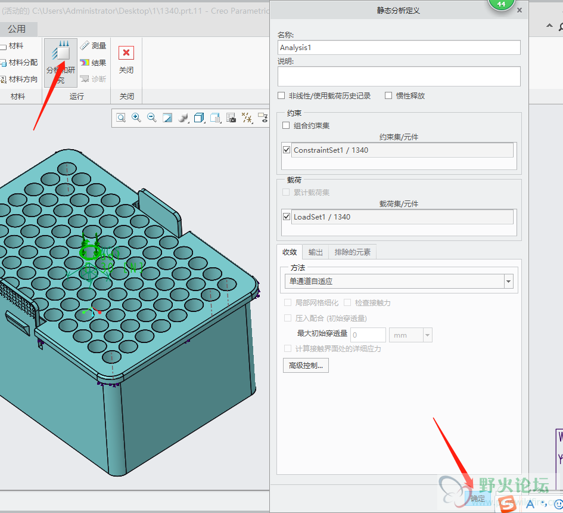Screen dimensions: 563x513
Task: Uncheck the ConstraintSet1 / 1340 checkbox
Action: pos(287,150)
